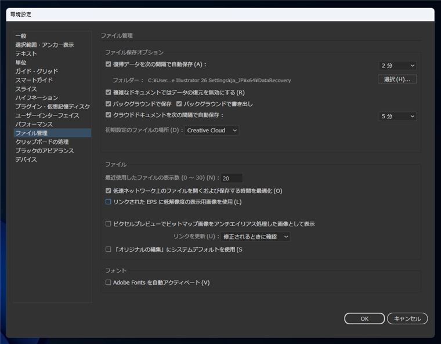This screenshot has width=441, height=344.
Task: Click the 環境設定 title bar text
Action: pos(21,15)
